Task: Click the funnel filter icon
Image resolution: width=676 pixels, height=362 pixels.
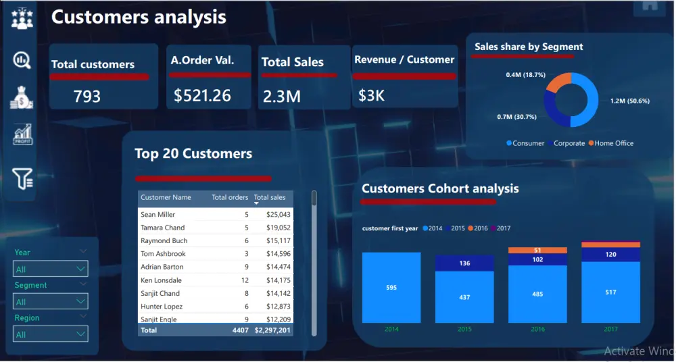Action: coord(22,178)
